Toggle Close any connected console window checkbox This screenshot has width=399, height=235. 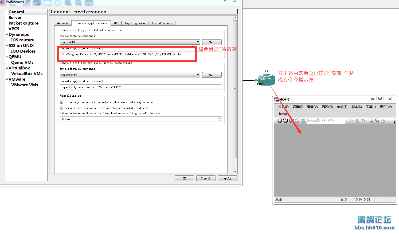61,102
